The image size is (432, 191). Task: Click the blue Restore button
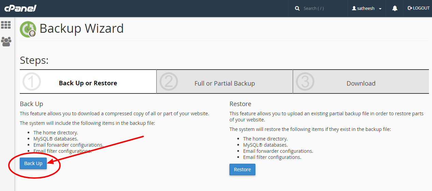tap(242, 170)
